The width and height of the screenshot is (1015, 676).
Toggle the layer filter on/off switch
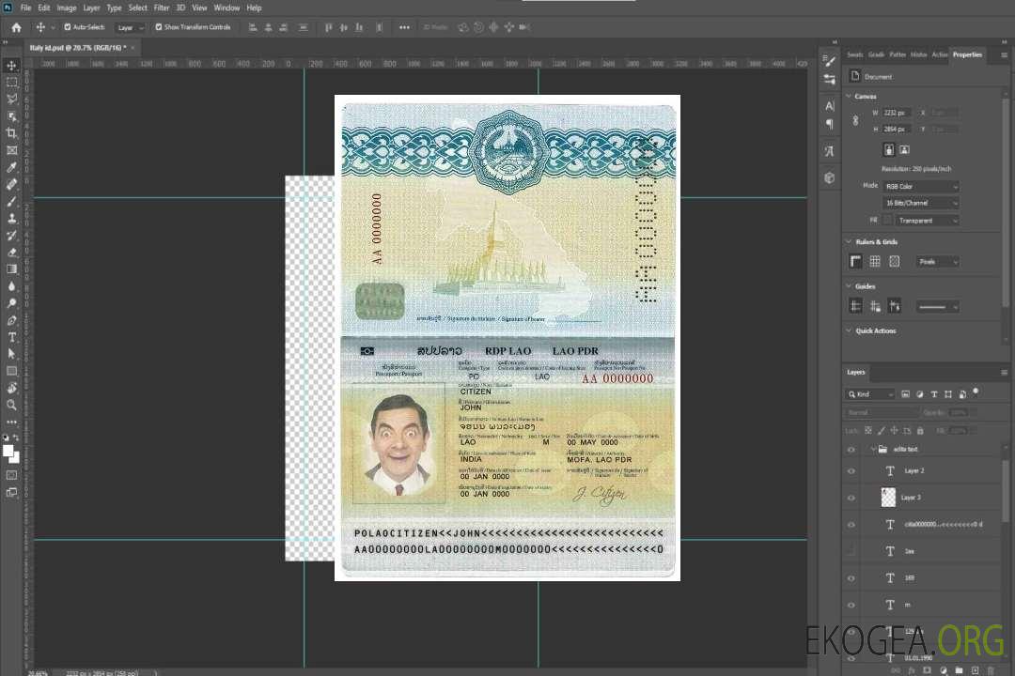[976, 392]
